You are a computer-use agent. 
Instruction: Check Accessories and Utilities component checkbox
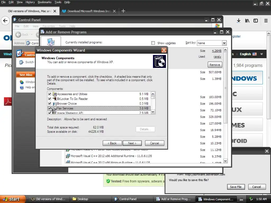click(x=49, y=94)
